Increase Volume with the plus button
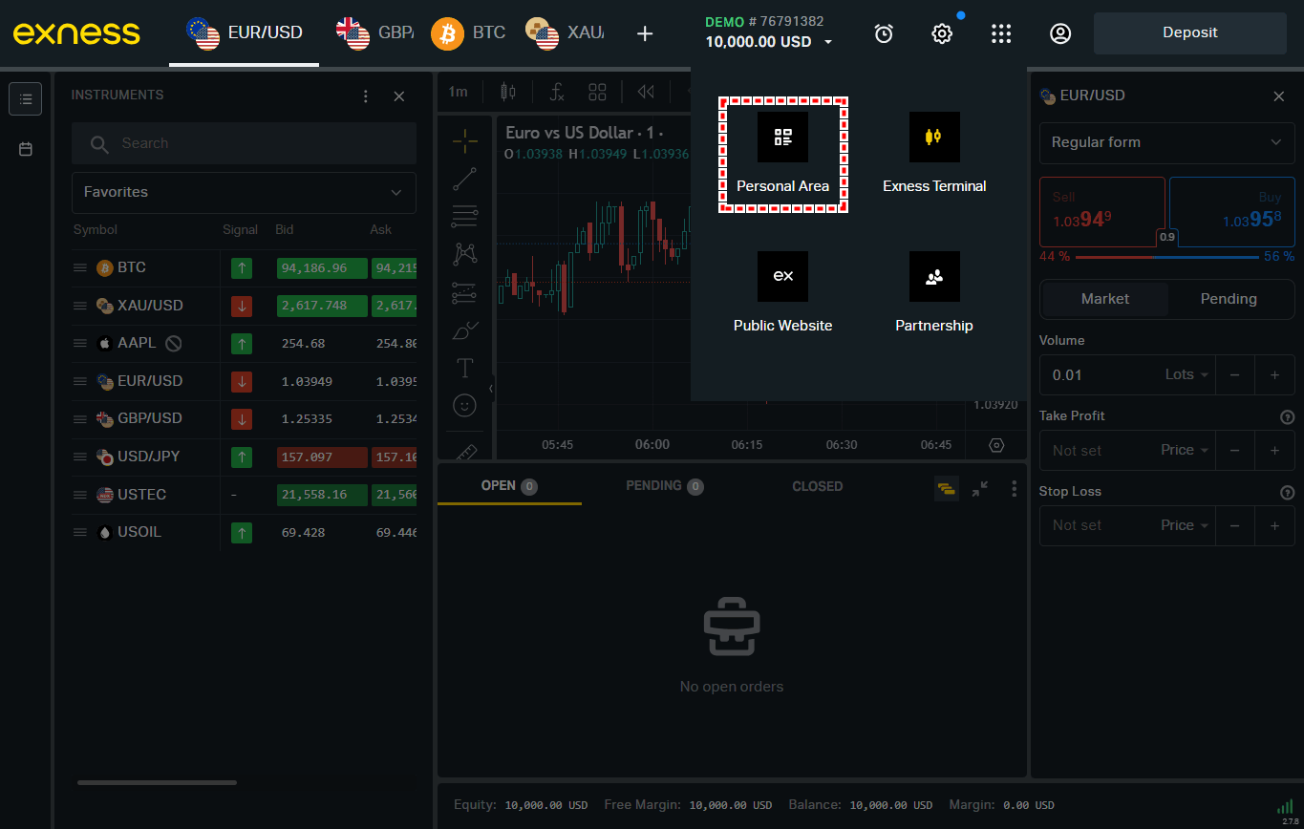Viewport: 1304px width, 829px height. pos(1274,375)
